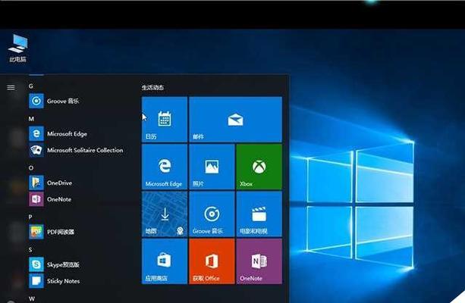Open the Store 应用商店 tile
The image size is (465, 303).
[x=165, y=261]
